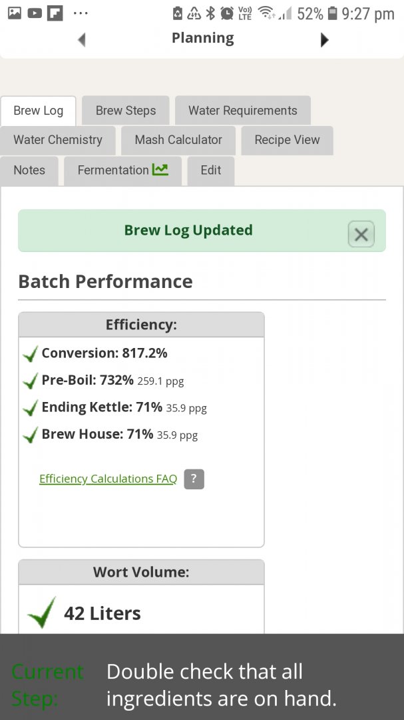This screenshot has width=404, height=720.
Task: Tap the 42 Liters wort volume checkmark
Action: click(x=41, y=613)
